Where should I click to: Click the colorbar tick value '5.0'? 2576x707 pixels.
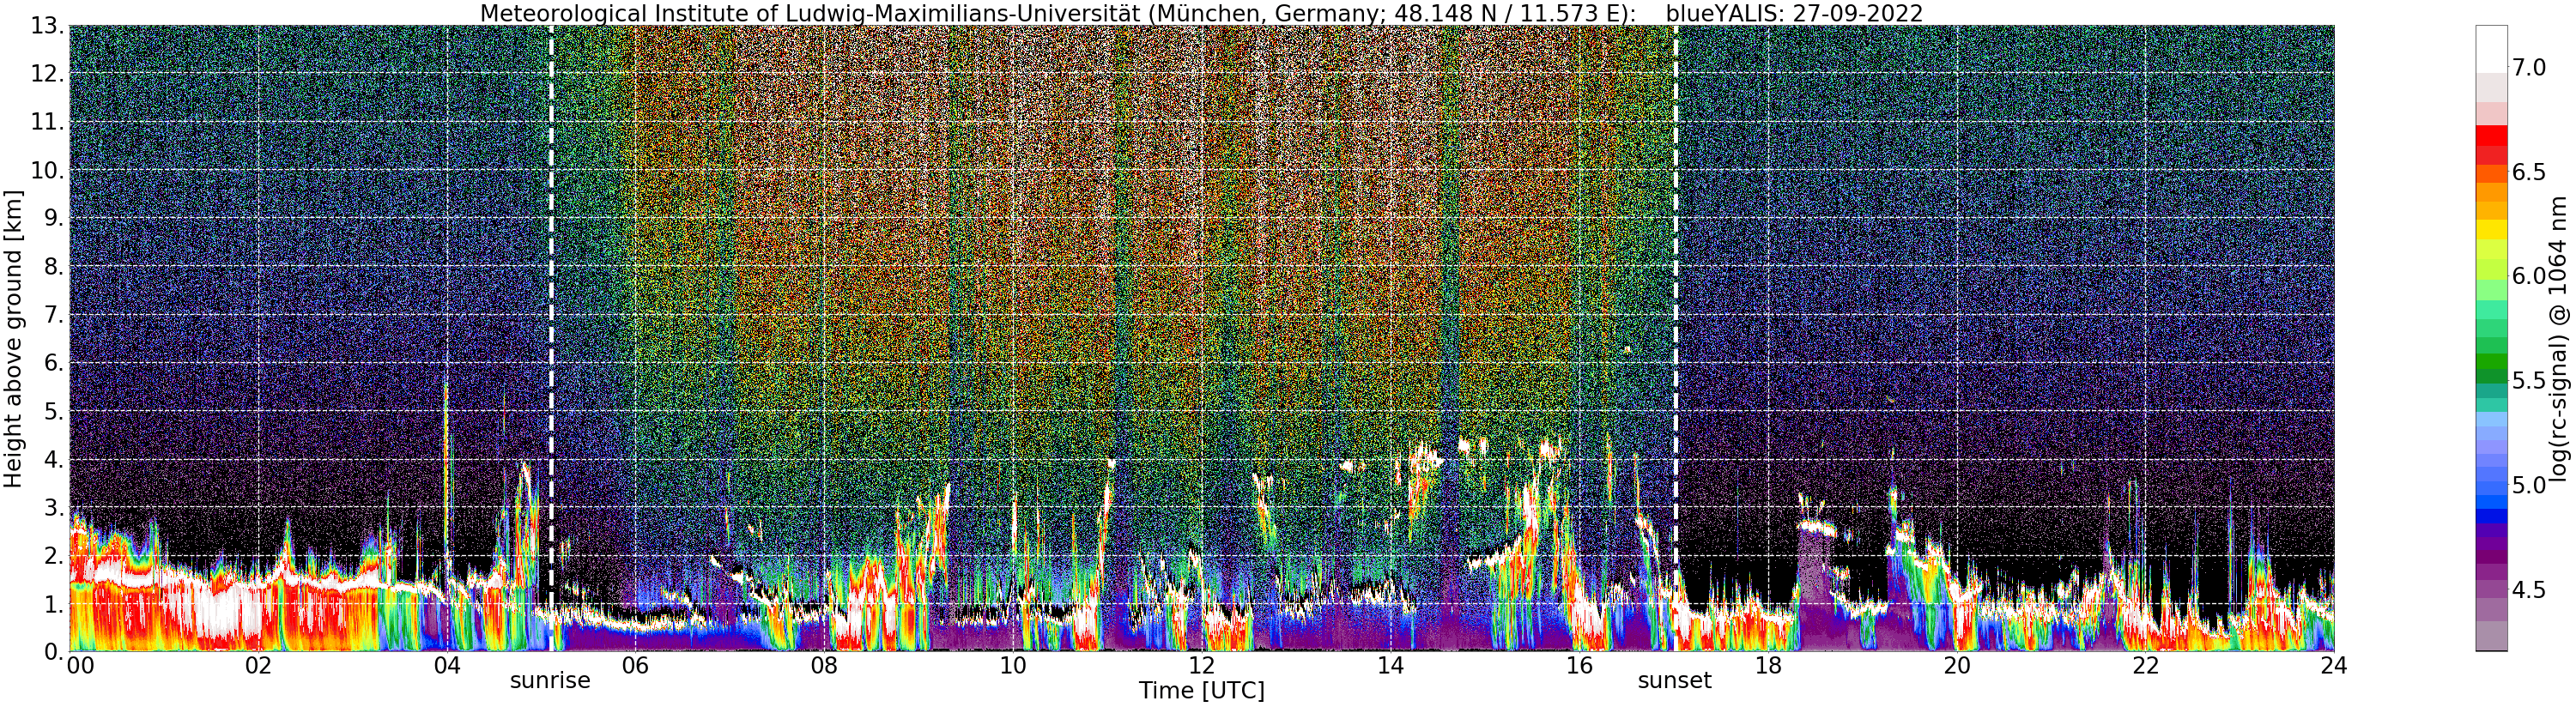pos(2530,485)
